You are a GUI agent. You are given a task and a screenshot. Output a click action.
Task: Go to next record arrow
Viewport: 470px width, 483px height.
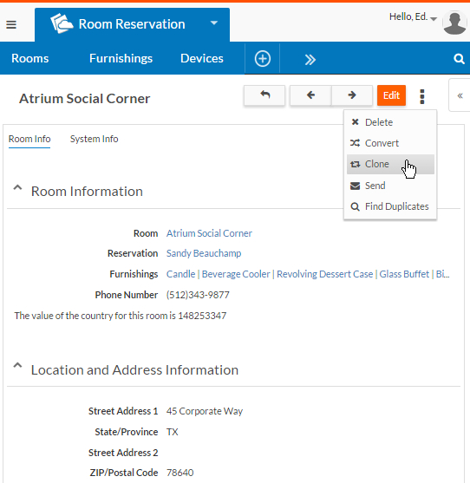click(352, 95)
